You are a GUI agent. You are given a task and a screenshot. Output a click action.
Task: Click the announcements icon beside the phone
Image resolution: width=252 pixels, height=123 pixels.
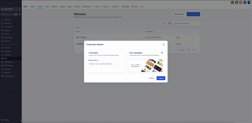tap(237, 3)
